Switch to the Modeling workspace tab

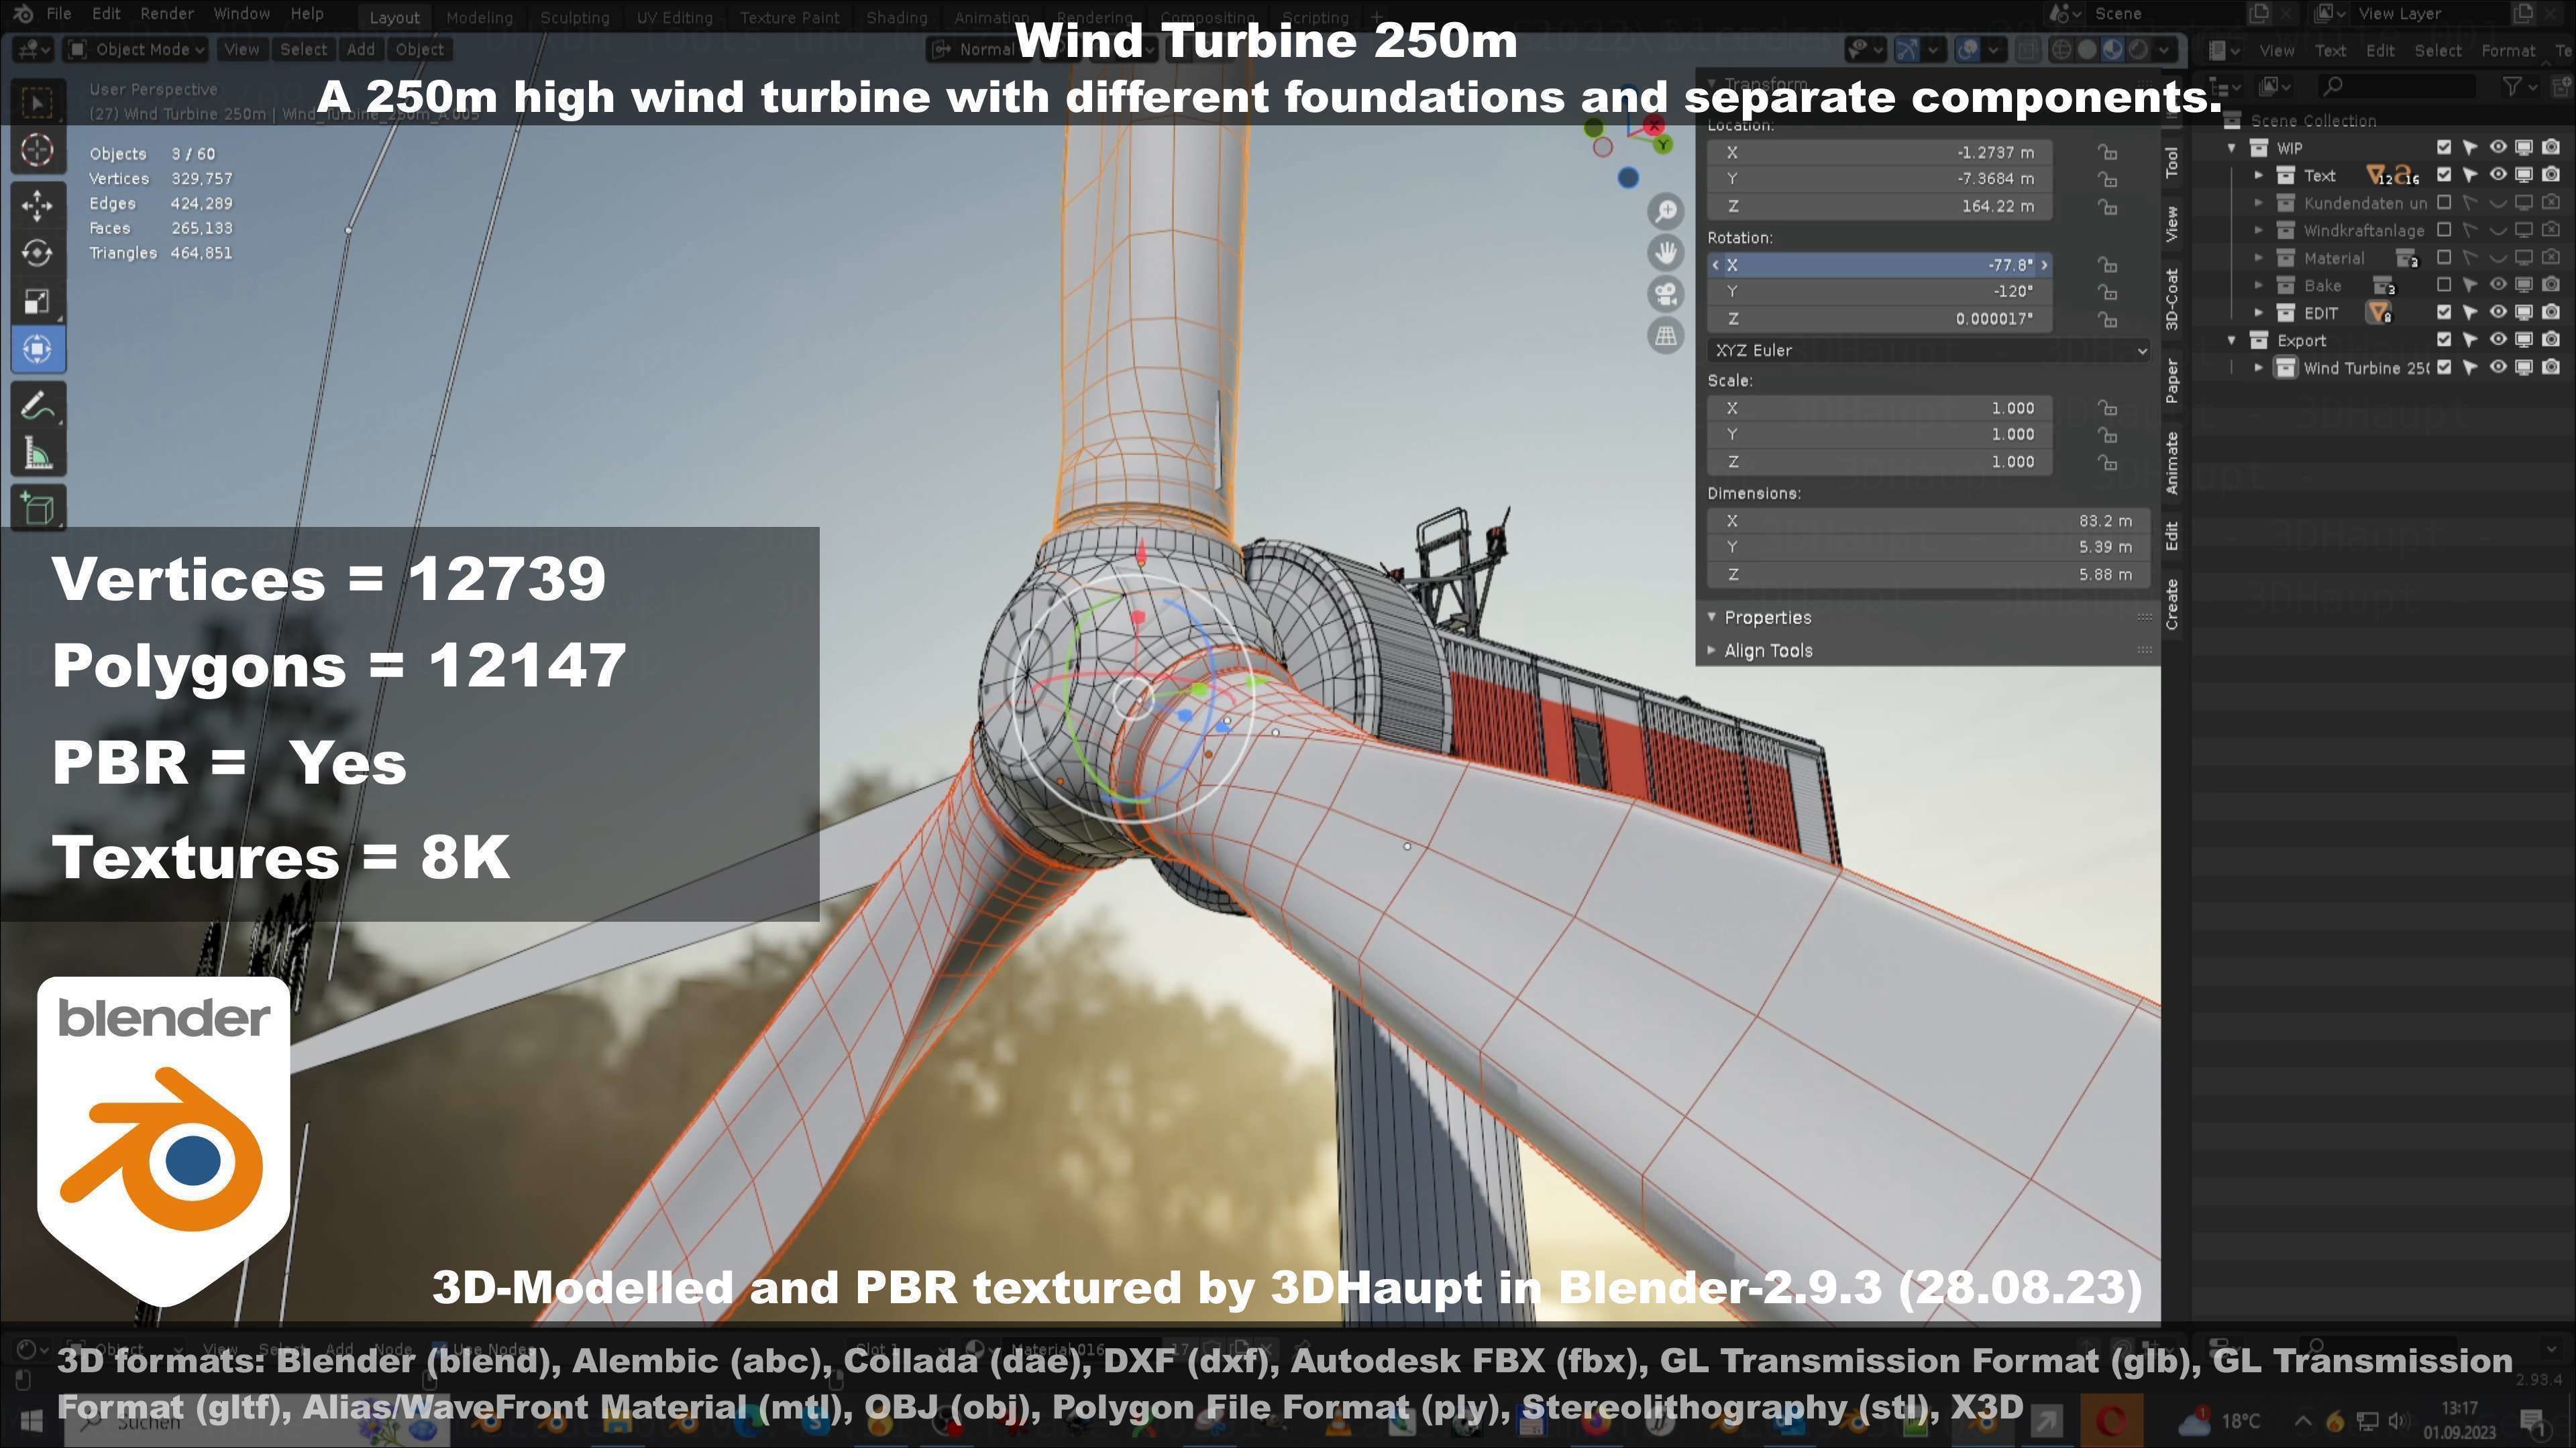tap(479, 17)
